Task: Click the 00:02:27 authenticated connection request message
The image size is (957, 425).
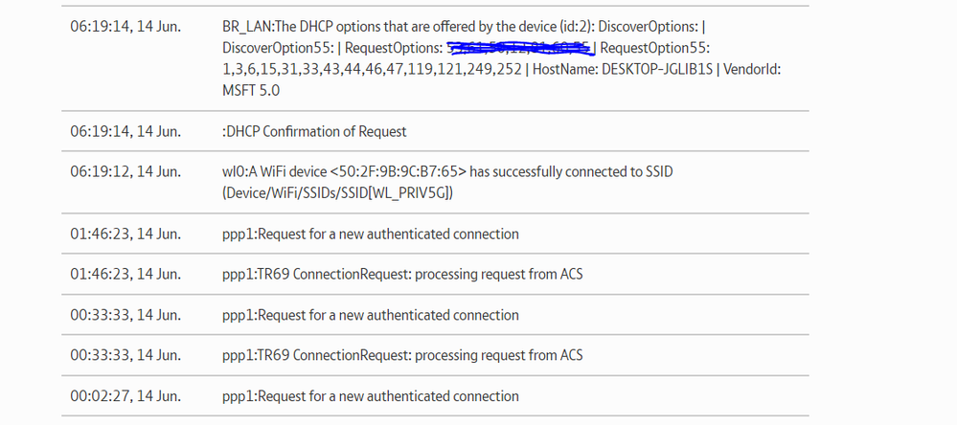Action: click(x=370, y=396)
